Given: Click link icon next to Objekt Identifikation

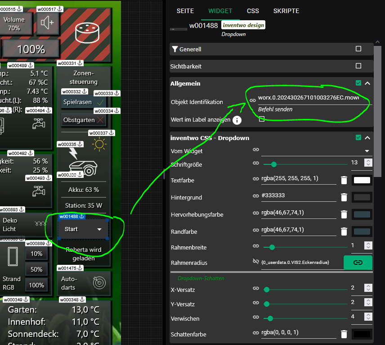Looking at the screenshot, I should 253,100.
